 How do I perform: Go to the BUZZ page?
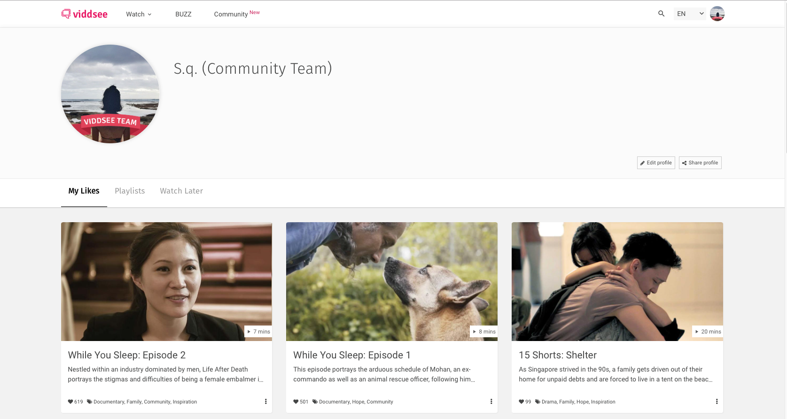[183, 14]
